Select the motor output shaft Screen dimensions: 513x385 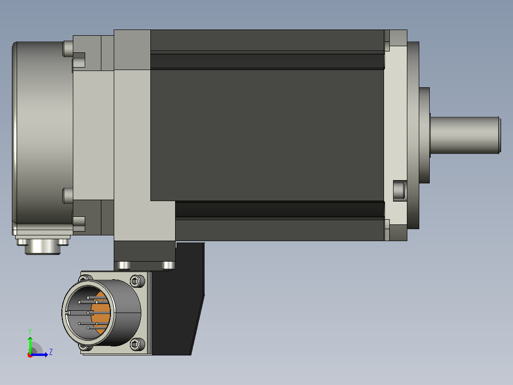click(465, 135)
